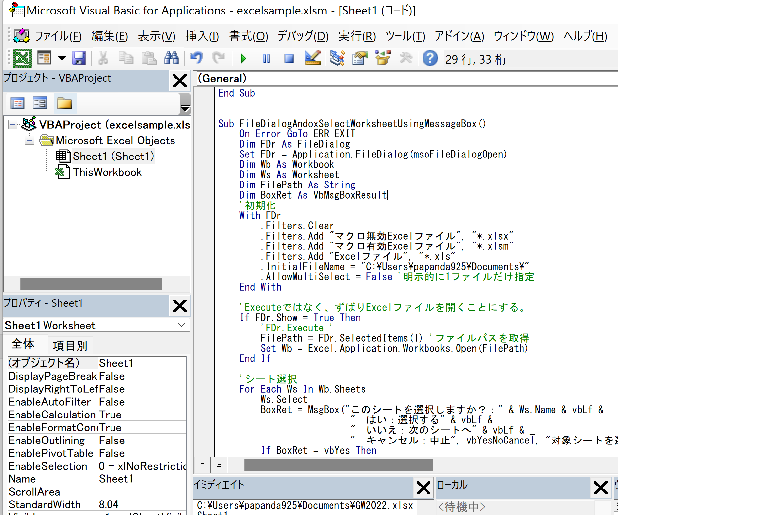The width and height of the screenshot is (760, 515).
Task: Open the アドイン(A) menu
Action: pyautogui.click(x=459, y=36)
